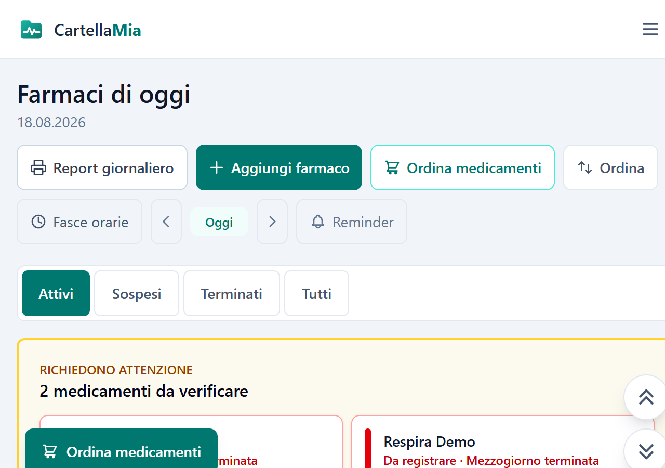The width and height of the screenshot is (665, 468).
Task: Open Reminder notifications
Action: click(352, 222)
